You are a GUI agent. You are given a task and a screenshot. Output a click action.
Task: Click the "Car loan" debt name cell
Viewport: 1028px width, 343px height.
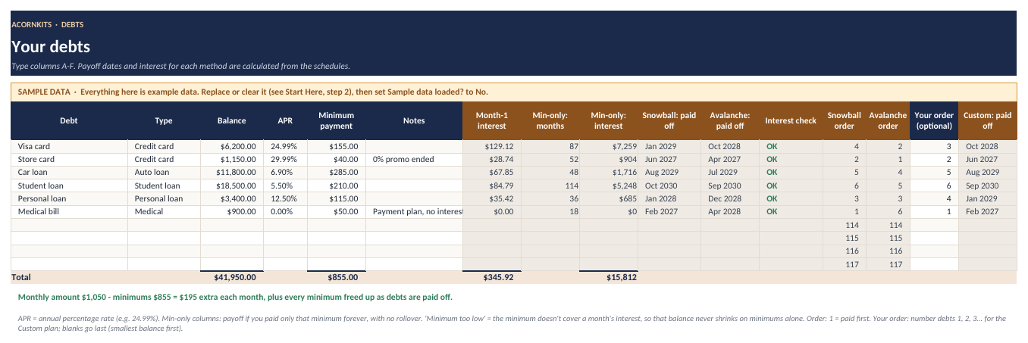[x=69, y=173]
